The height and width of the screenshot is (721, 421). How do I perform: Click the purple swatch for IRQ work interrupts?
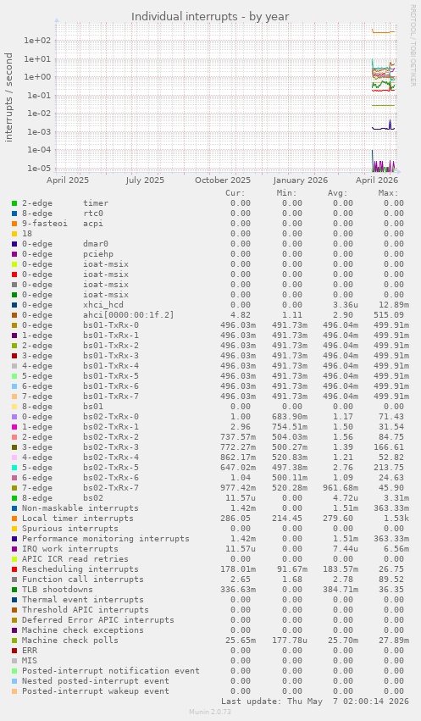(x=14, y=549)
